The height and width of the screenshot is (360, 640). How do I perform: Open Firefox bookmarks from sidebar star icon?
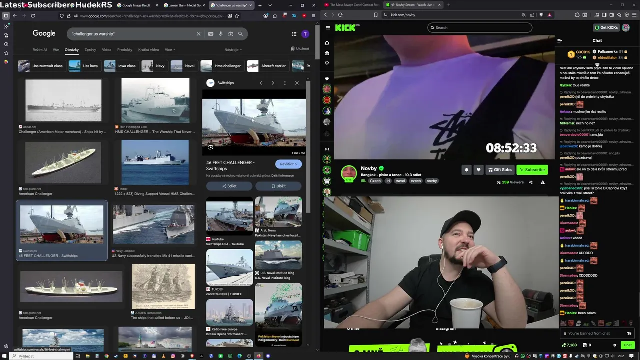6,53
